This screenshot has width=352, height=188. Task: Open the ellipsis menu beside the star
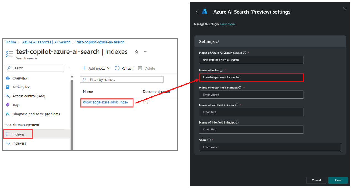[x=145, y=51]
